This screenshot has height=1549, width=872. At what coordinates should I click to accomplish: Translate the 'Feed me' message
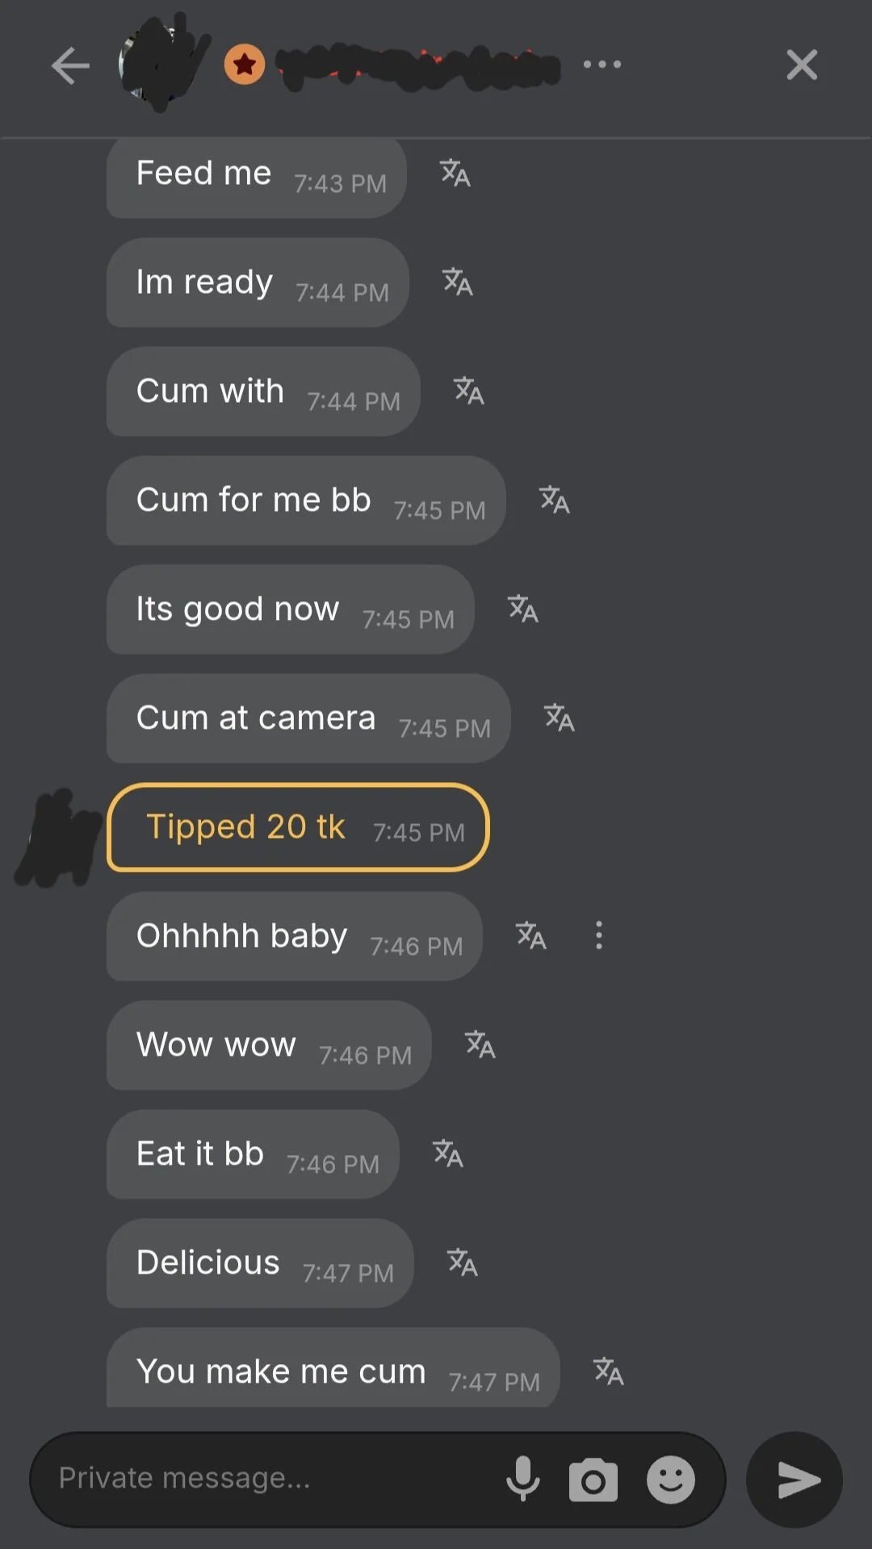pyautogui.click(x=455, y=174)
